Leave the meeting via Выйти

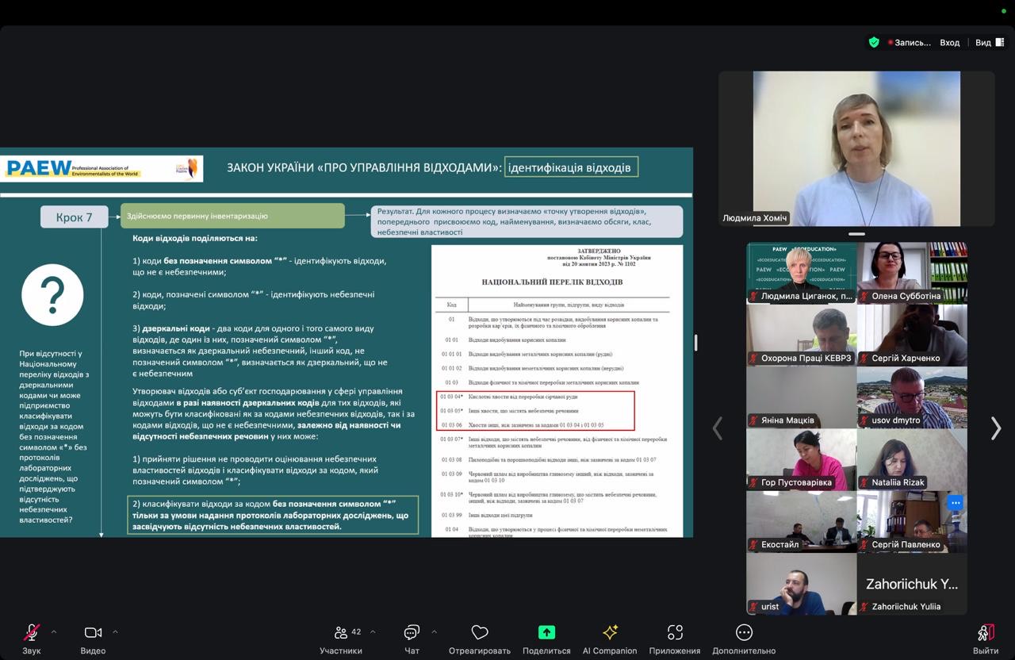coord(986,633)
